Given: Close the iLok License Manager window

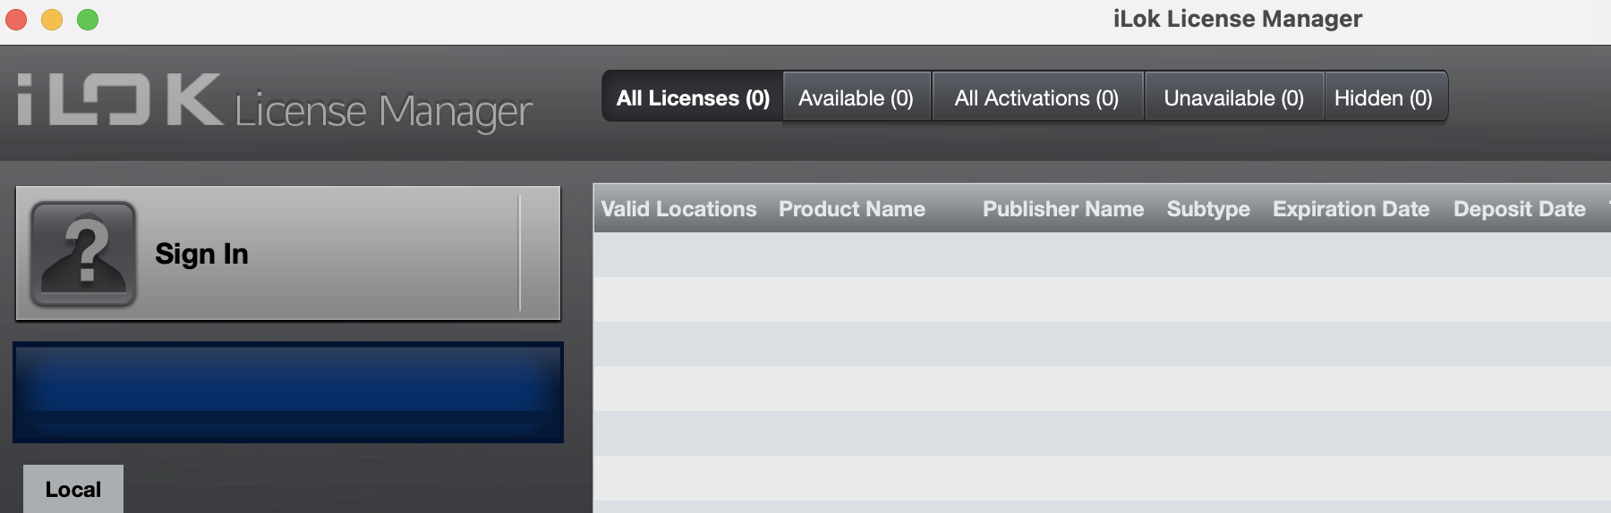Looking at the screenshot, I should 16,19.
